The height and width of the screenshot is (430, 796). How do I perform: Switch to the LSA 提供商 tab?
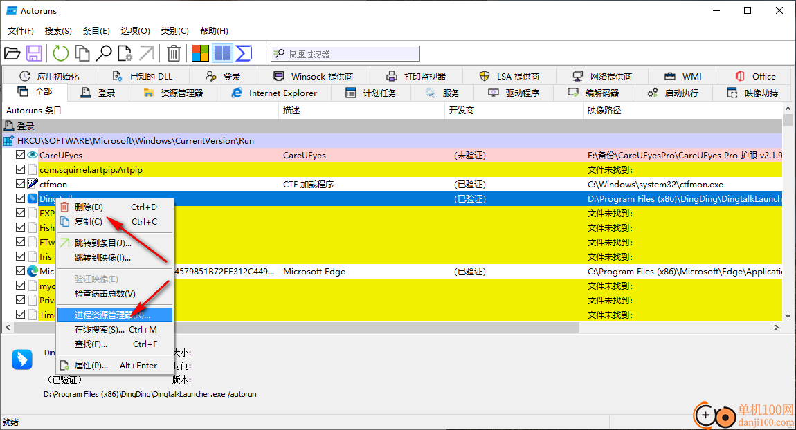click(x=509, y=76)
